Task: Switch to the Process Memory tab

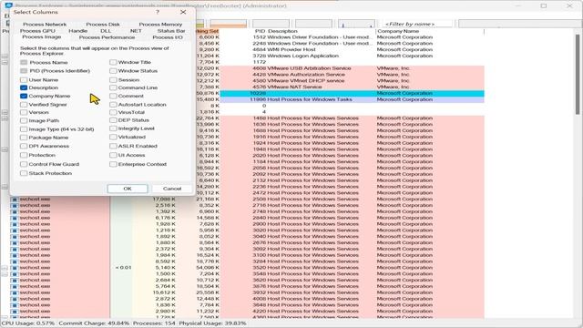Action: [160, 25]
